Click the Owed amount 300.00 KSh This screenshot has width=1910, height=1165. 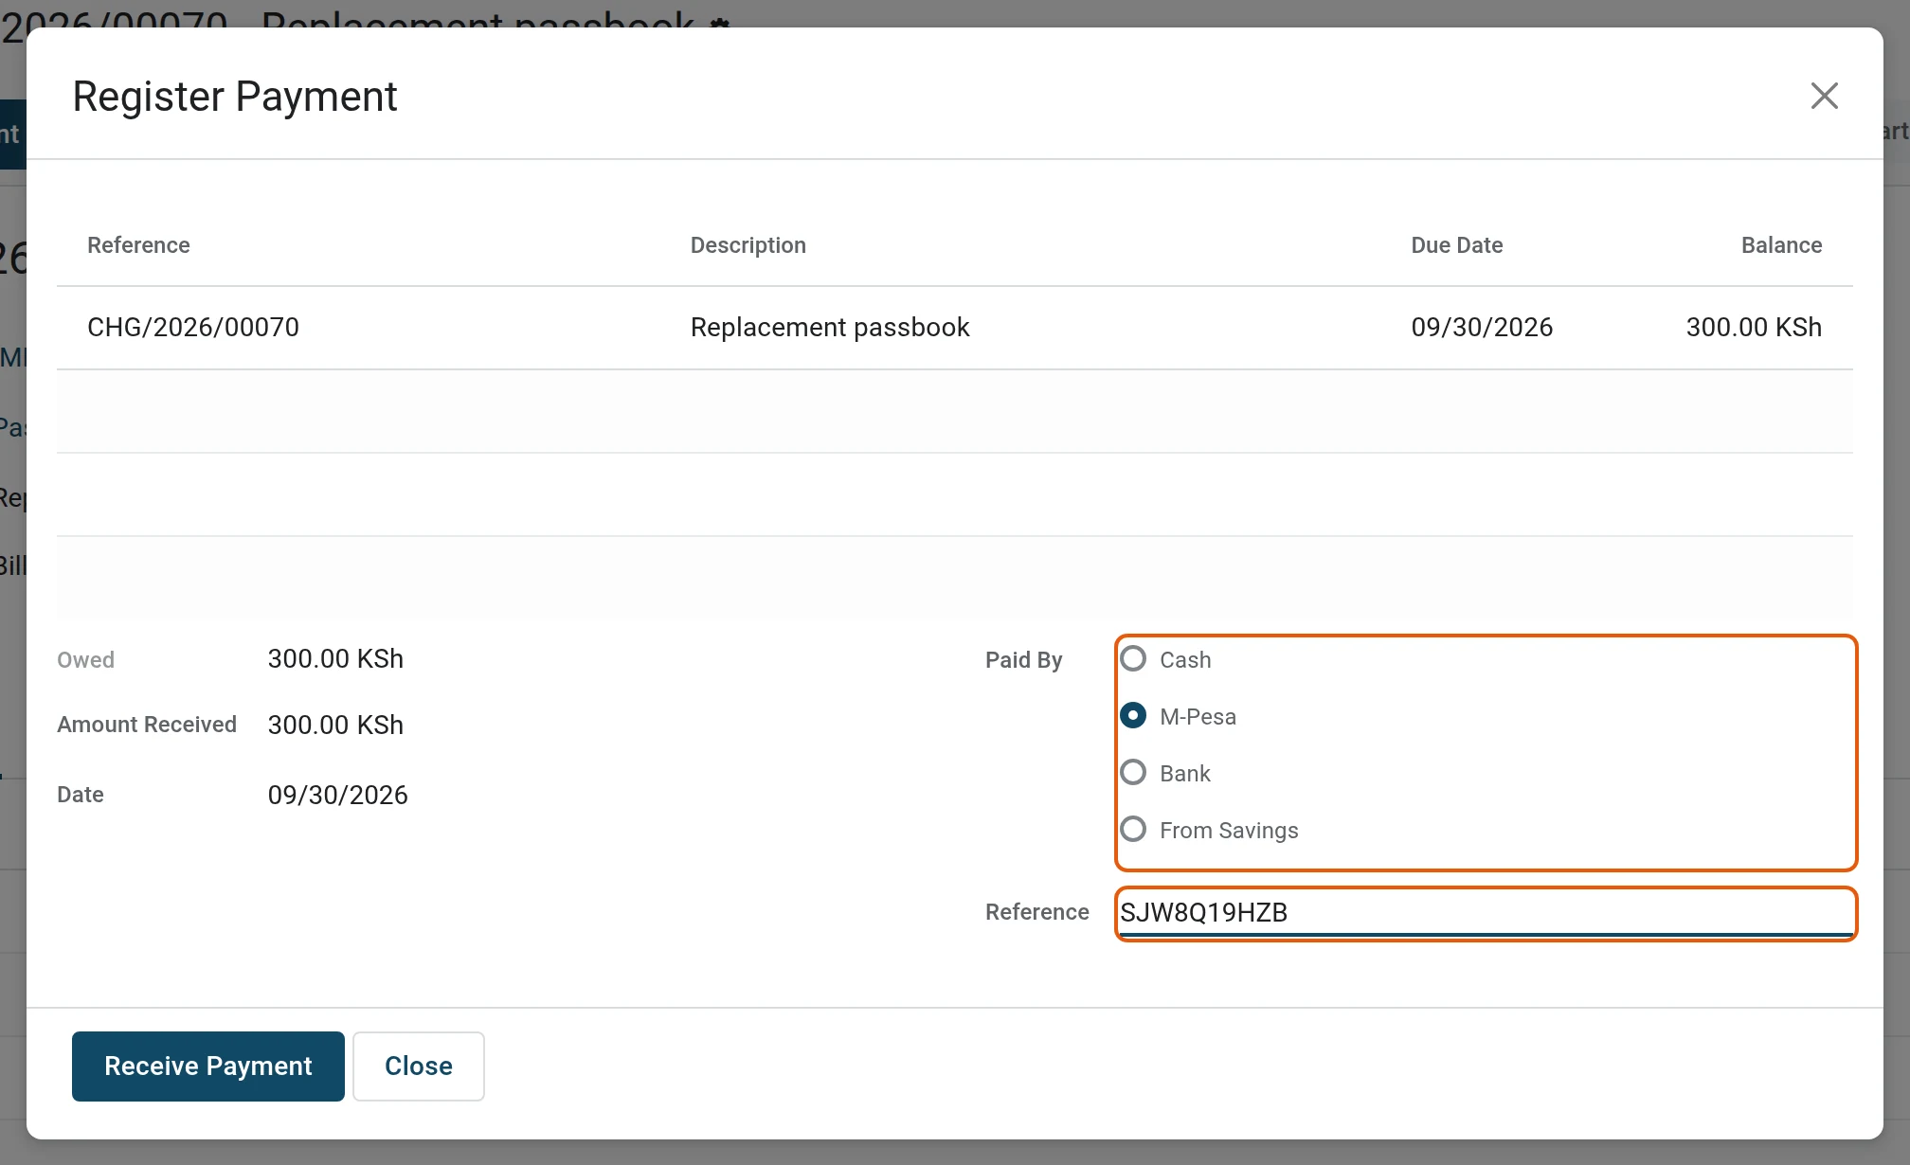(335, 659)
